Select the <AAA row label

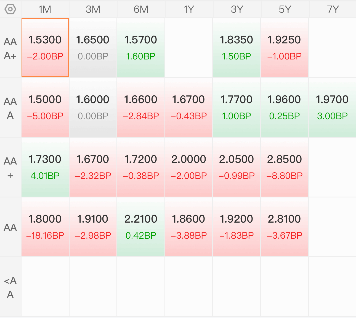tap(10, 287)
